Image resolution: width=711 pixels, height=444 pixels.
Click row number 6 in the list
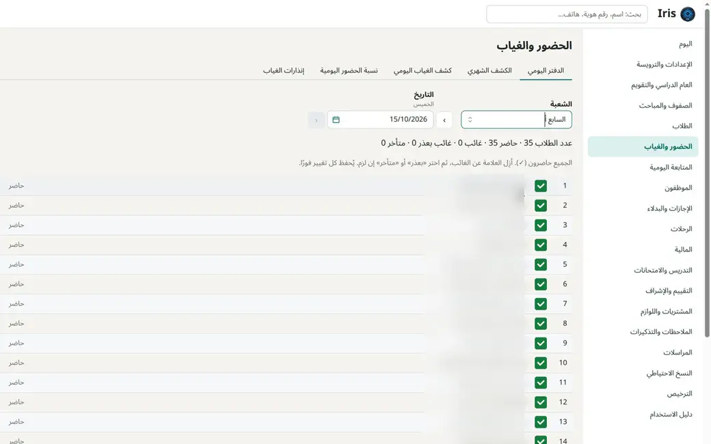[x=565, y=284]
